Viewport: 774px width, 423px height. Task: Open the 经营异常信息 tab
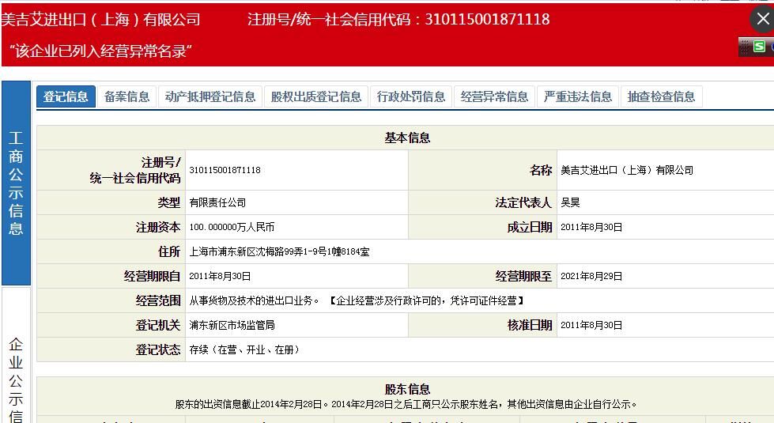coord(494,96)
